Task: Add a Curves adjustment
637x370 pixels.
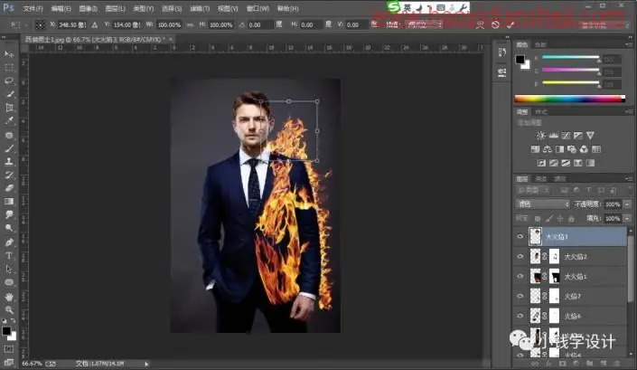Action: point(566,136)
